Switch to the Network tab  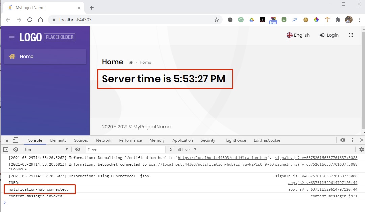[x=104, y=140]
